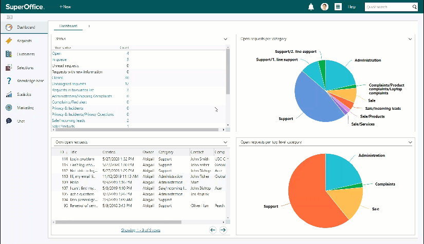Click the Complaints/Red alert status link
Image resolution: width=424 pixels, height=244 pixels.
tap(69, 102)
